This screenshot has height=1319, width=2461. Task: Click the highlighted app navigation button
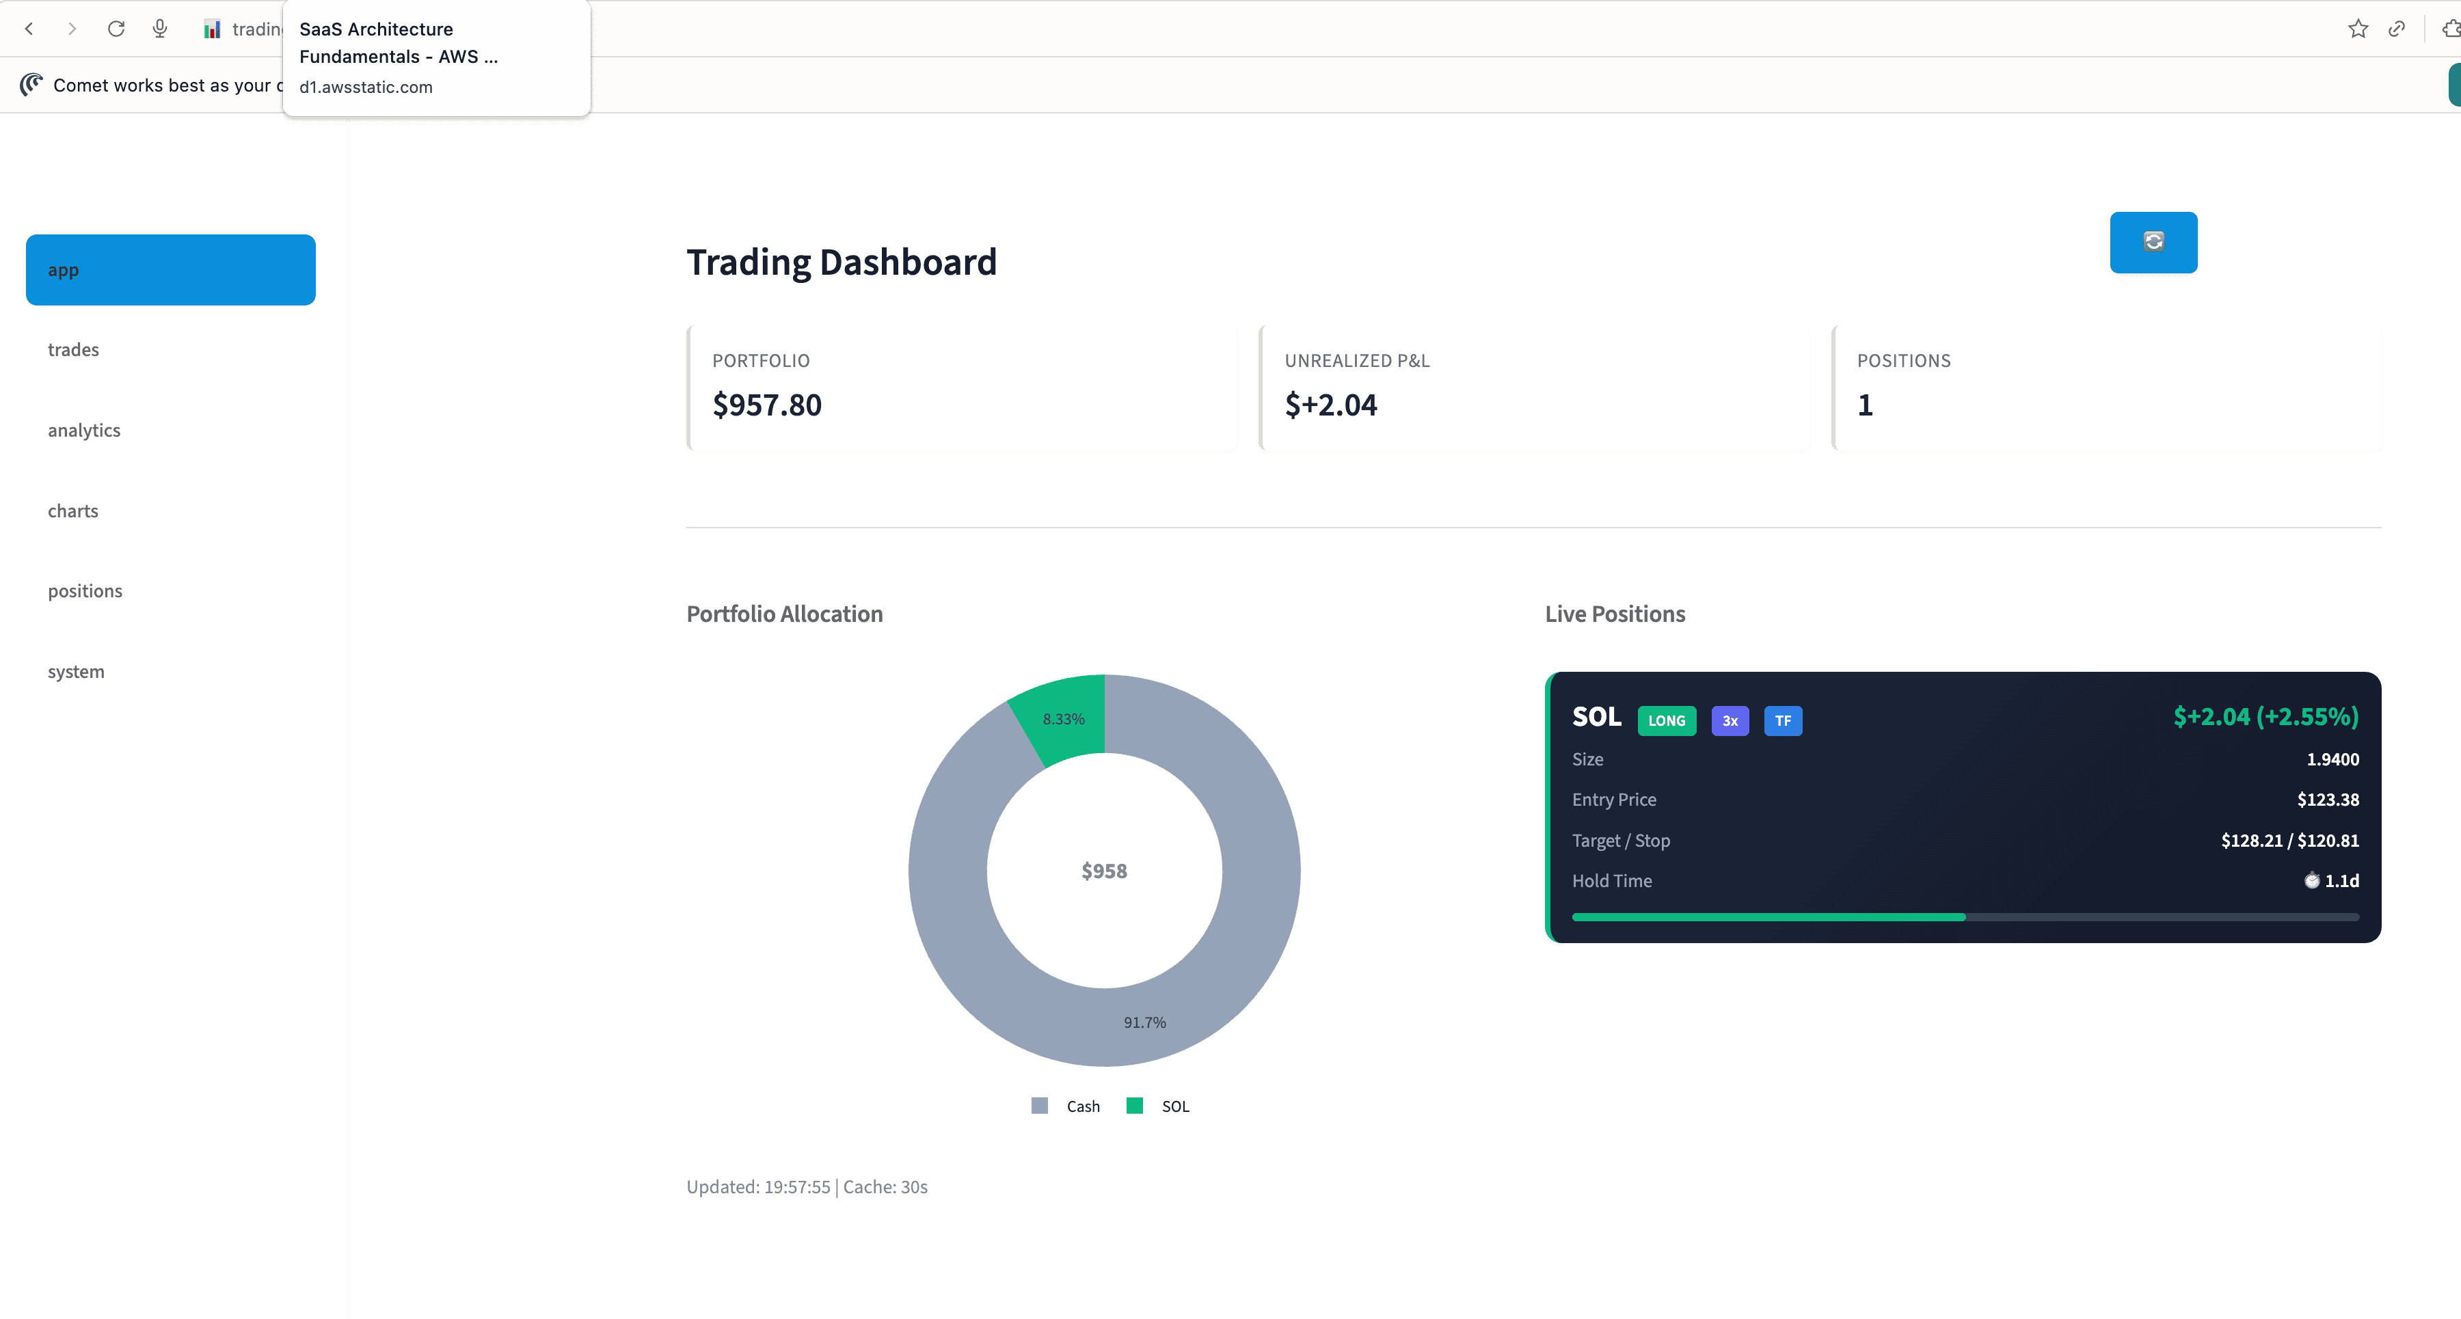[x=170, y=269]
